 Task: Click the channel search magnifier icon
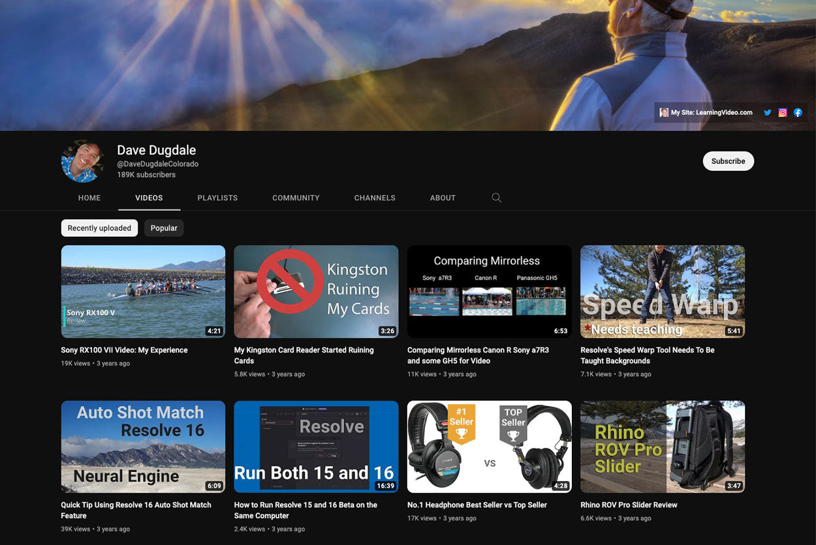(x=496, y=198)
